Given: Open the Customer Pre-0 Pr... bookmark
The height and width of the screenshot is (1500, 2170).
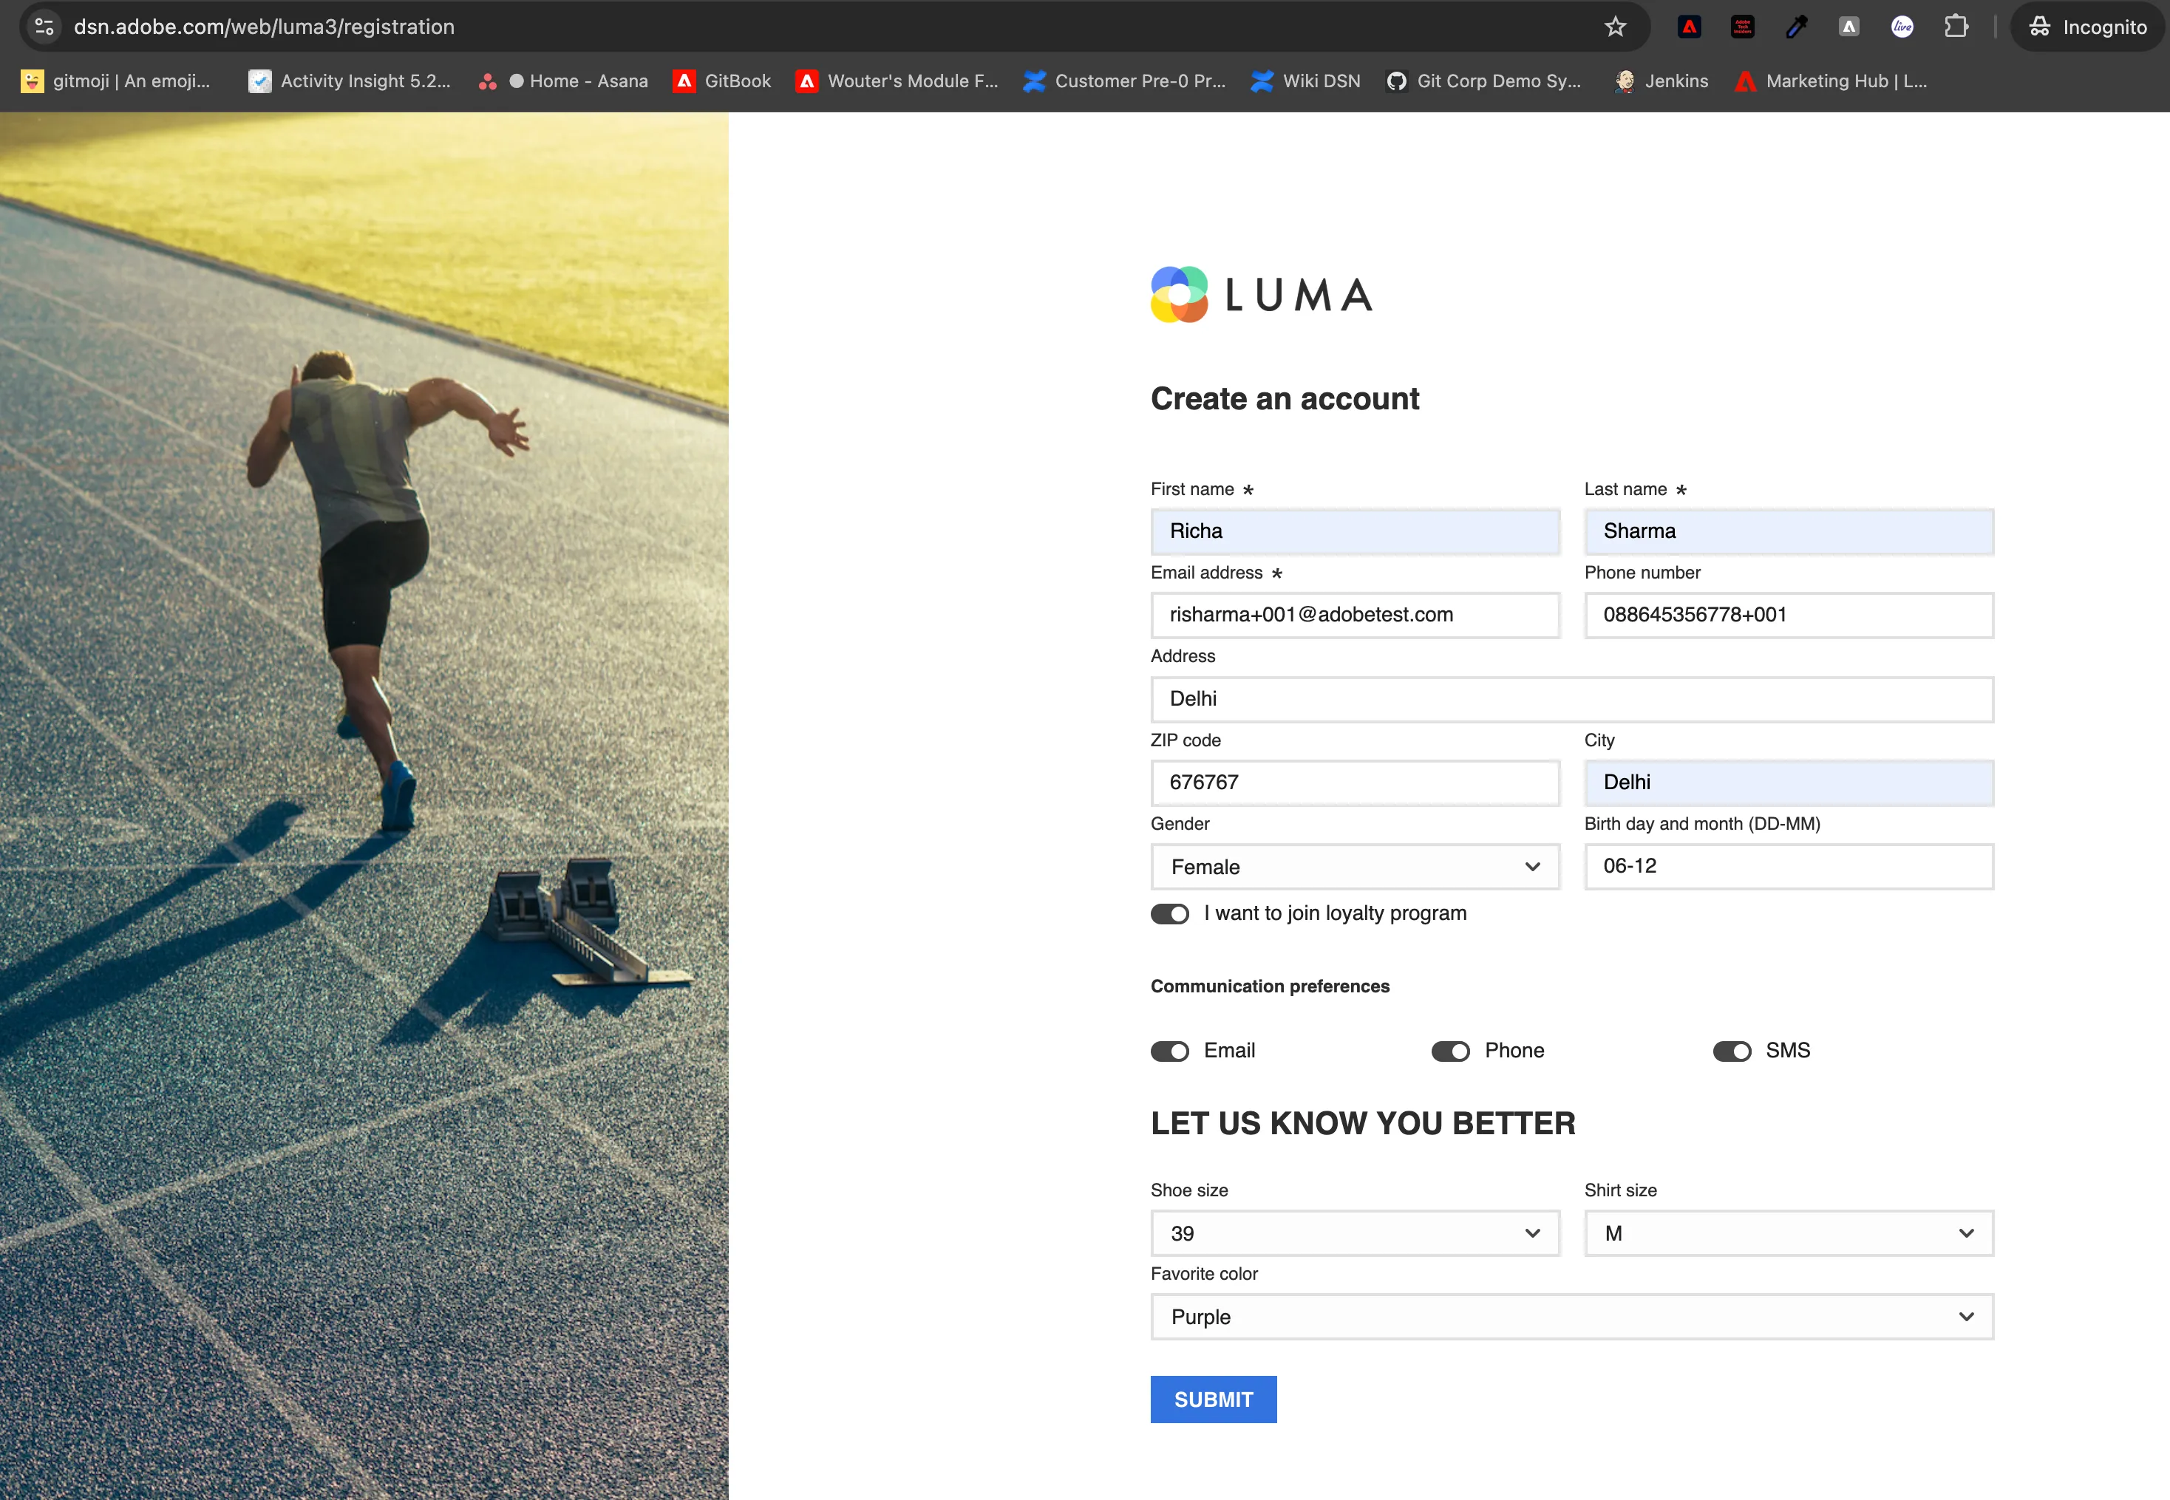Looking at the screenshot, I should click(x=1124, y=81).
